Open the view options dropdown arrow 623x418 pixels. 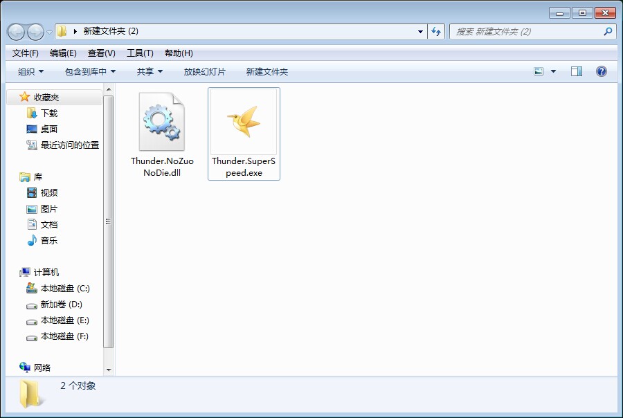[x=553, y=71]
